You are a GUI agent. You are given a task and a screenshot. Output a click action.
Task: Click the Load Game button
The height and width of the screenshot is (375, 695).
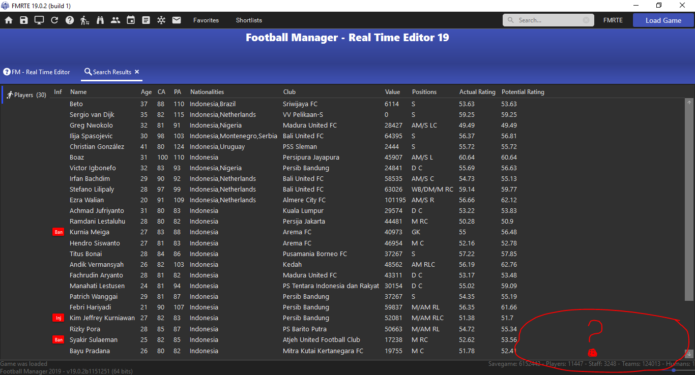click(x=663, y=20)
